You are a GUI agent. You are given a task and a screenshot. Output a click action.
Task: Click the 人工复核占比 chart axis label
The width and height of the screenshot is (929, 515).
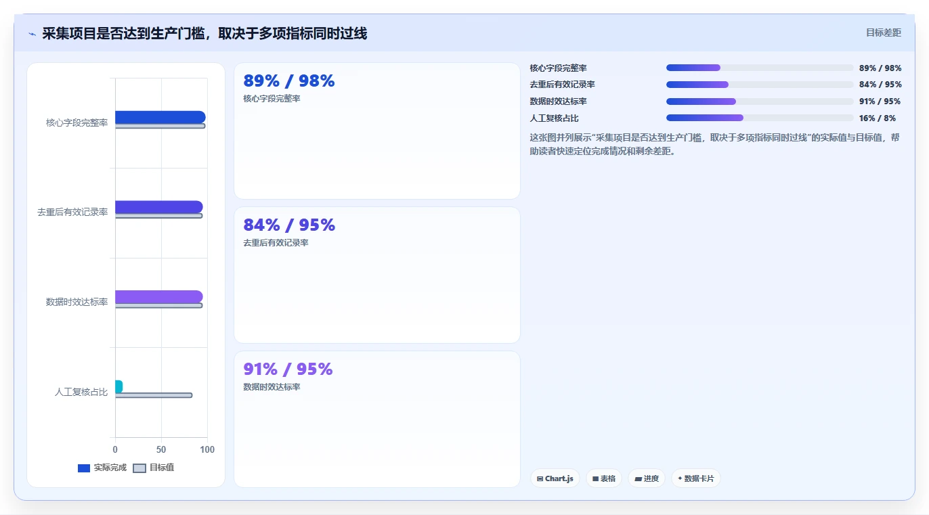point(81,392)
